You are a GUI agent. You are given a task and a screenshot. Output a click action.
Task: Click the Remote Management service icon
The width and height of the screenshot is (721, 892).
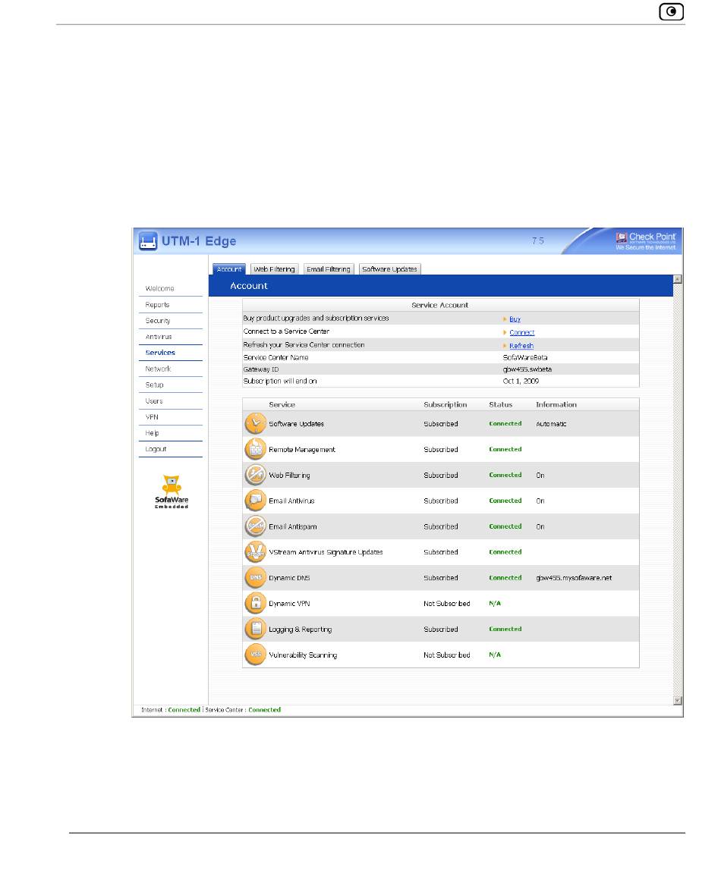click(x=256, y=449)
